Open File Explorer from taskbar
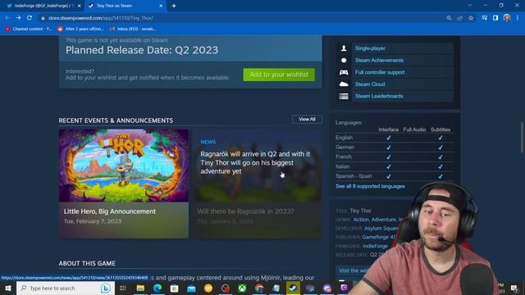This screenshot has height=295, width=525. coord(140,288)
